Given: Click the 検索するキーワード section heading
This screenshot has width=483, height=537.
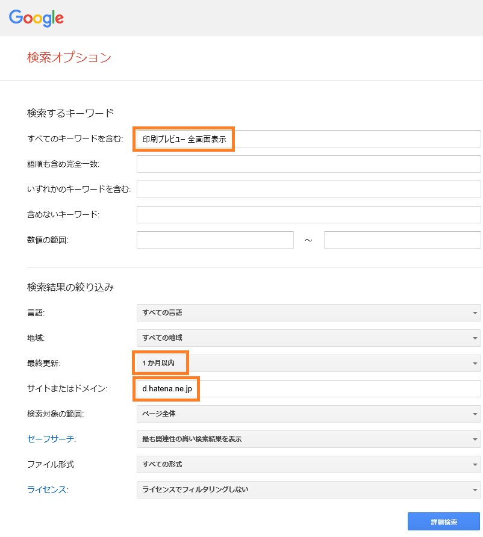Looking at the screenshot, I should point(70,113).
